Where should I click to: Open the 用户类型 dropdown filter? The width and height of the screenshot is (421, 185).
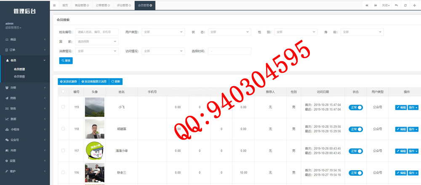point(163,32)
